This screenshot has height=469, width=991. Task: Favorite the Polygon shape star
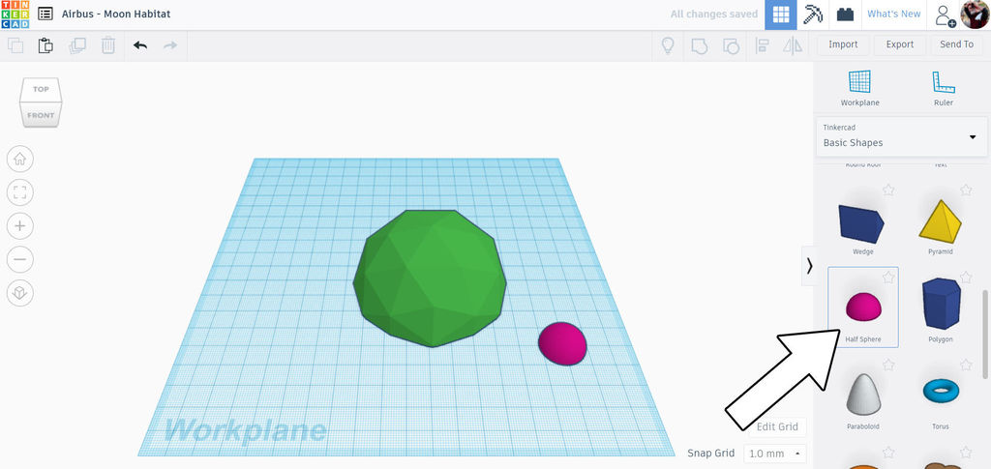(966, 278)
